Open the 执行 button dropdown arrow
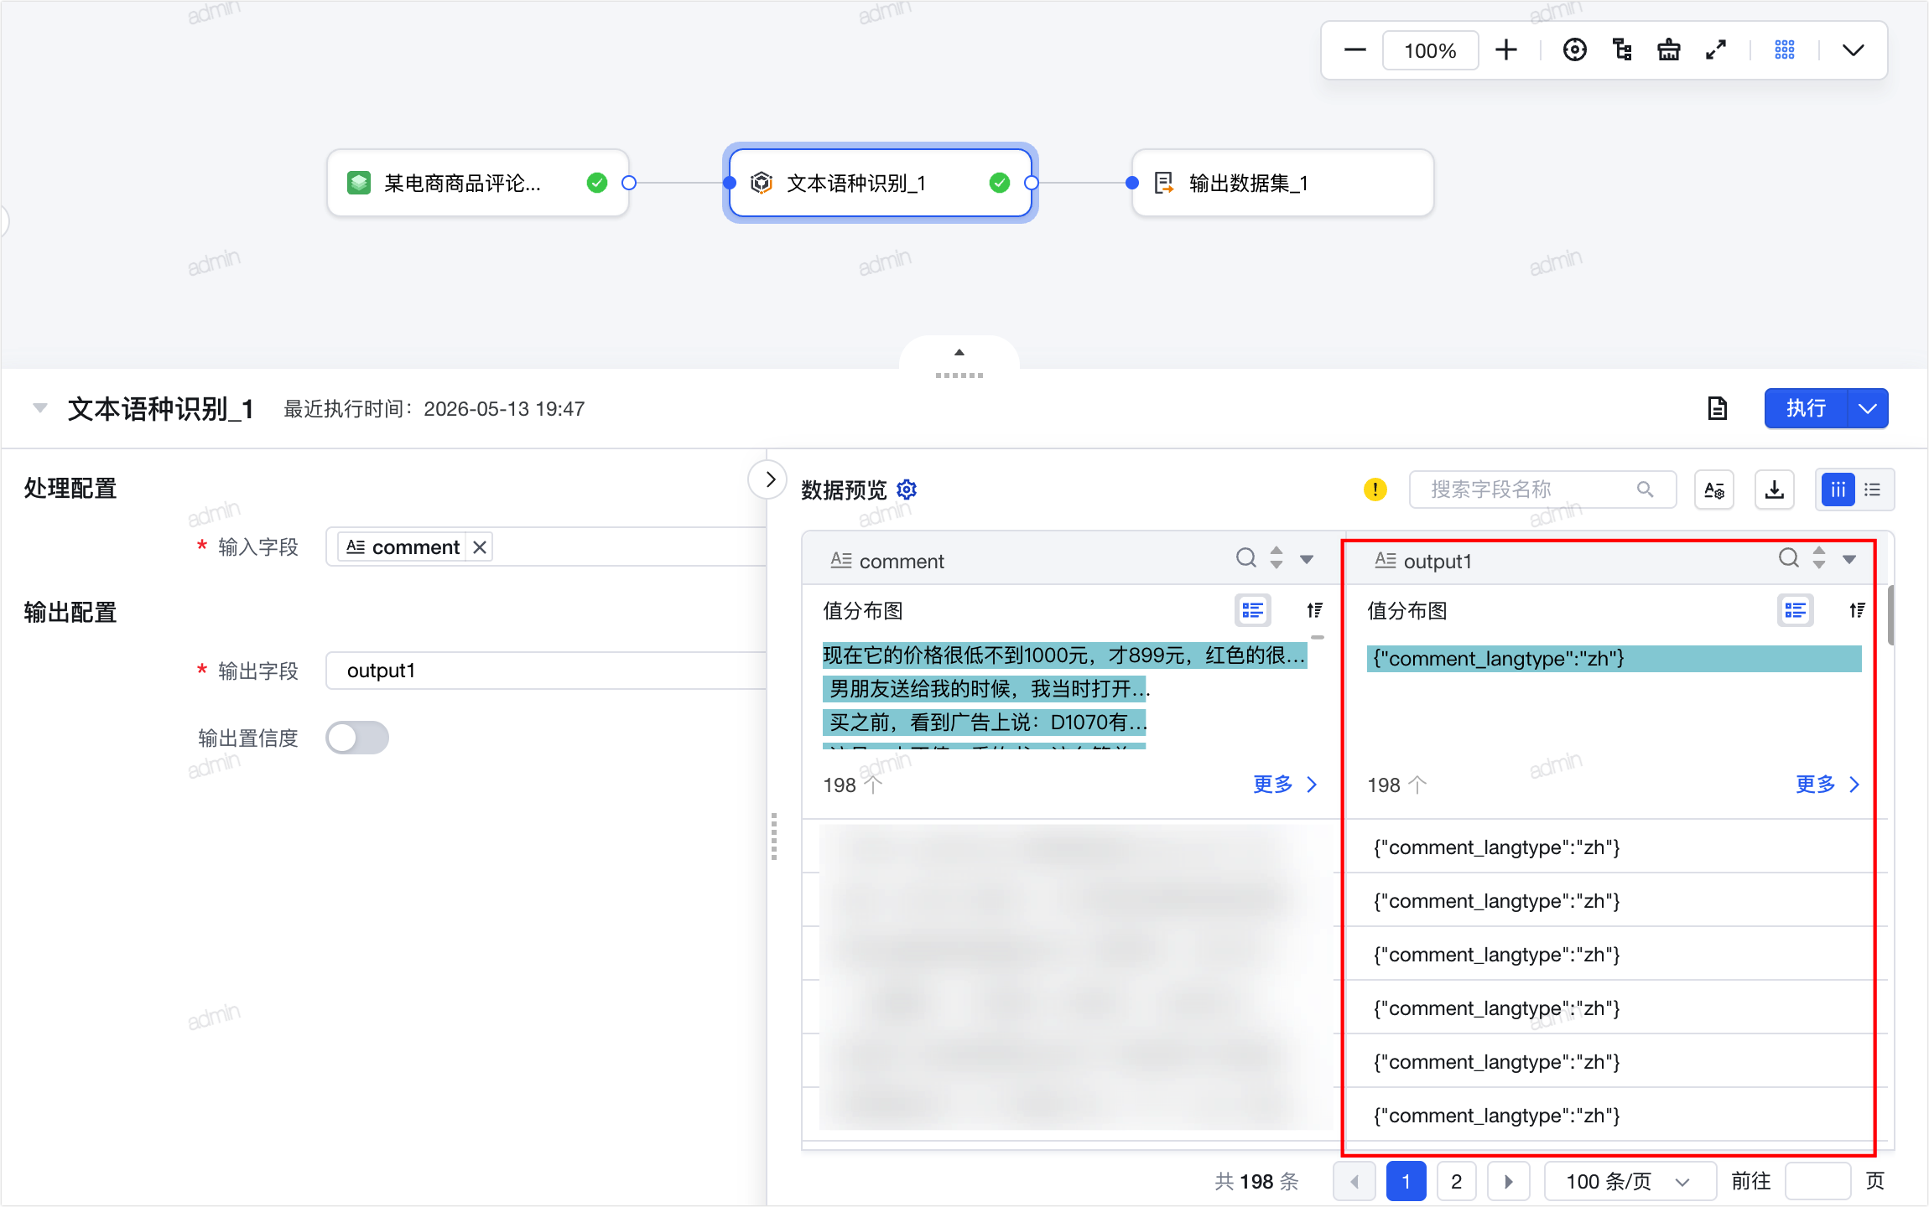The image size is (1929, 1207). pos(1868,408)
